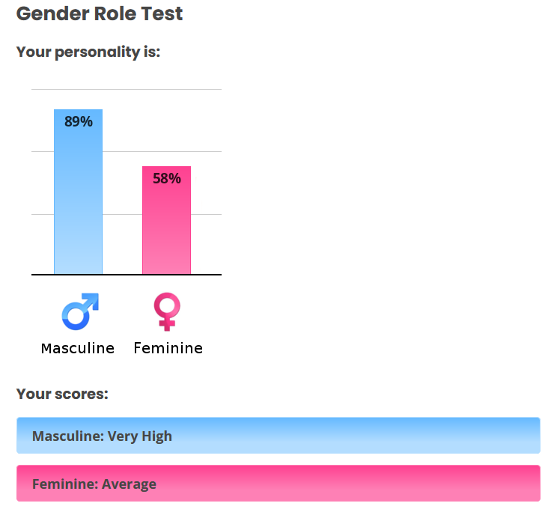Click the lowest gridline right of the Feminine bar
This screenshot has width=551, height=512.
coord(206,214)
